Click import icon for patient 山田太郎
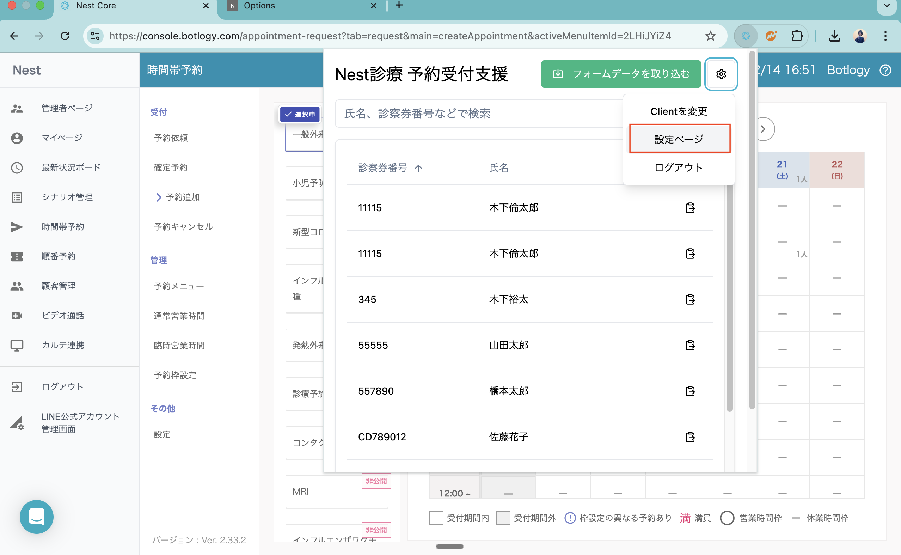The image size is (901, 555). point(690,346)
